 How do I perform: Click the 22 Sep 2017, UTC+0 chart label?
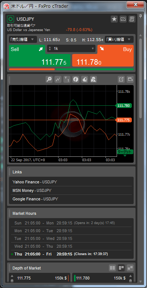[x=28, y=160]
